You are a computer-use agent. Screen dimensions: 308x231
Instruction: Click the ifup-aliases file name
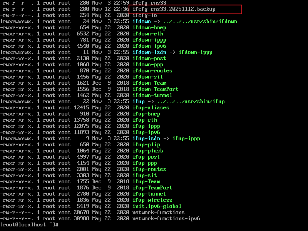point(151,108)
